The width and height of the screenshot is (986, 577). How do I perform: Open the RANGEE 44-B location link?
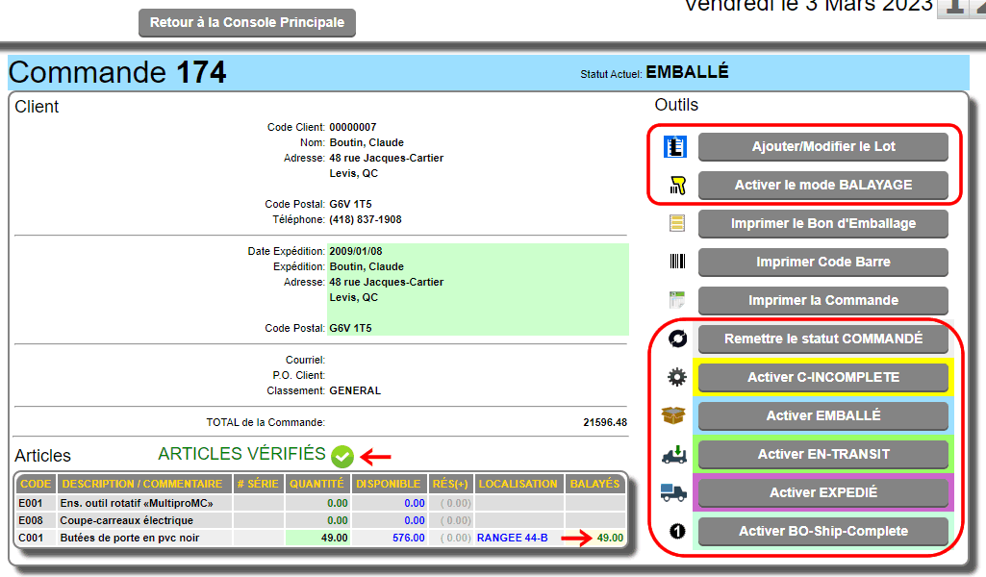513,538
